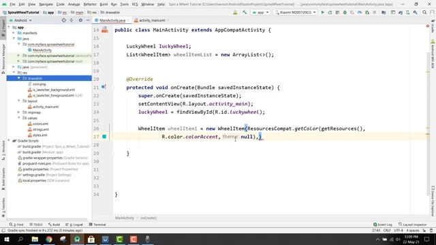Expand java (generated) folder

pos(14,67)
